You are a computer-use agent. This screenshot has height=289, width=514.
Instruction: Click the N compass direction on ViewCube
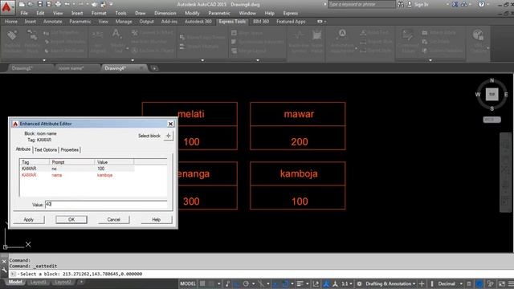pos(492,80)
